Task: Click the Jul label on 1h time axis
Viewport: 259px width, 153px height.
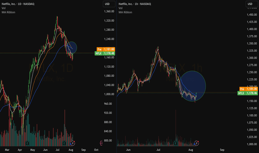Action: (158, 150)
